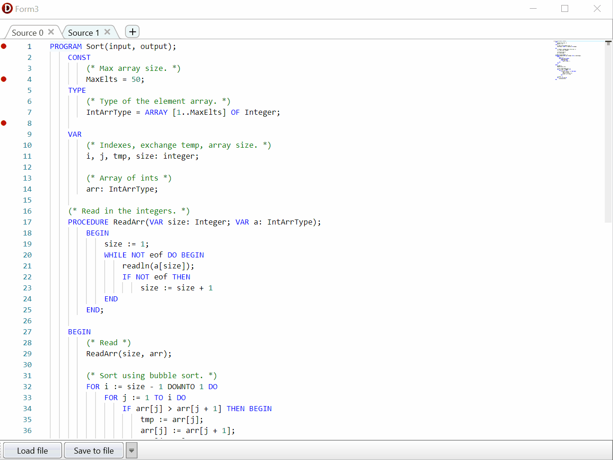
Task: Open a new source tab with the plus icon
Action: (132, 32)
